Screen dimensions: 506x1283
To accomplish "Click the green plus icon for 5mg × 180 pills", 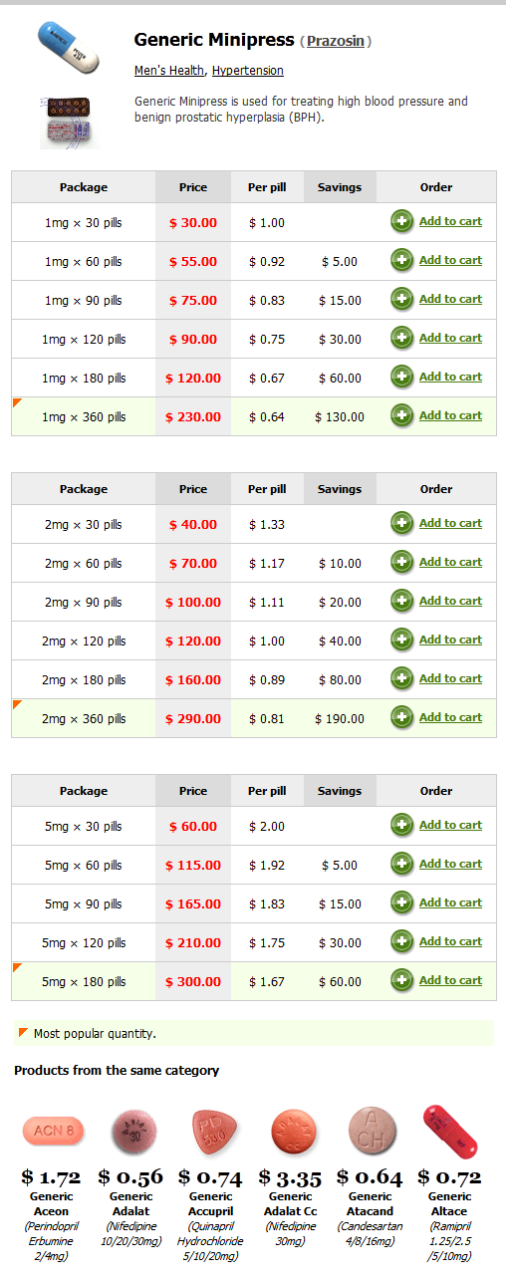I will (402, 981).
